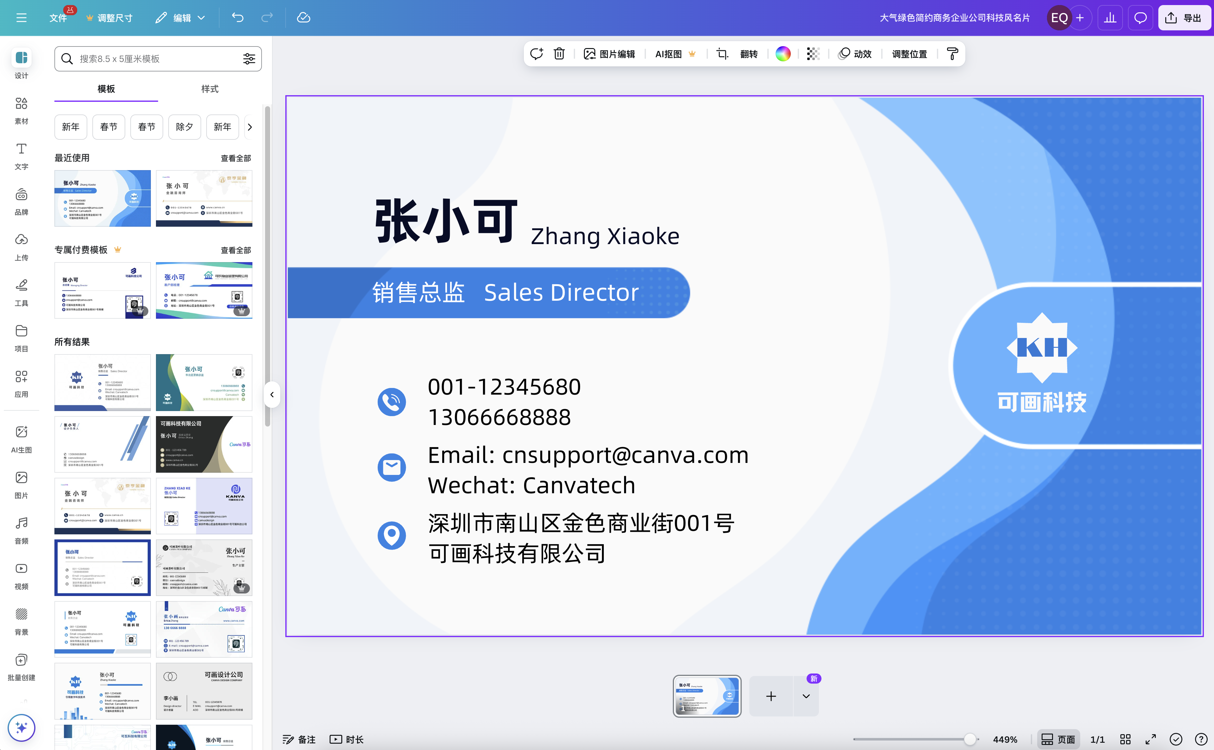This screenshot has width=1214, height=750.
Task: Expand the 编辑 mode dropdown
Action: [x=181, y=18]
